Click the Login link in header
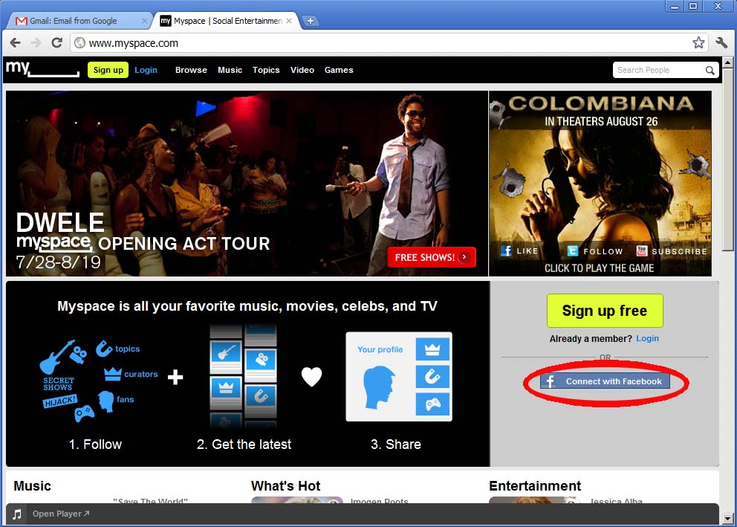Screen dimensions: 737x527 [146, 70]
